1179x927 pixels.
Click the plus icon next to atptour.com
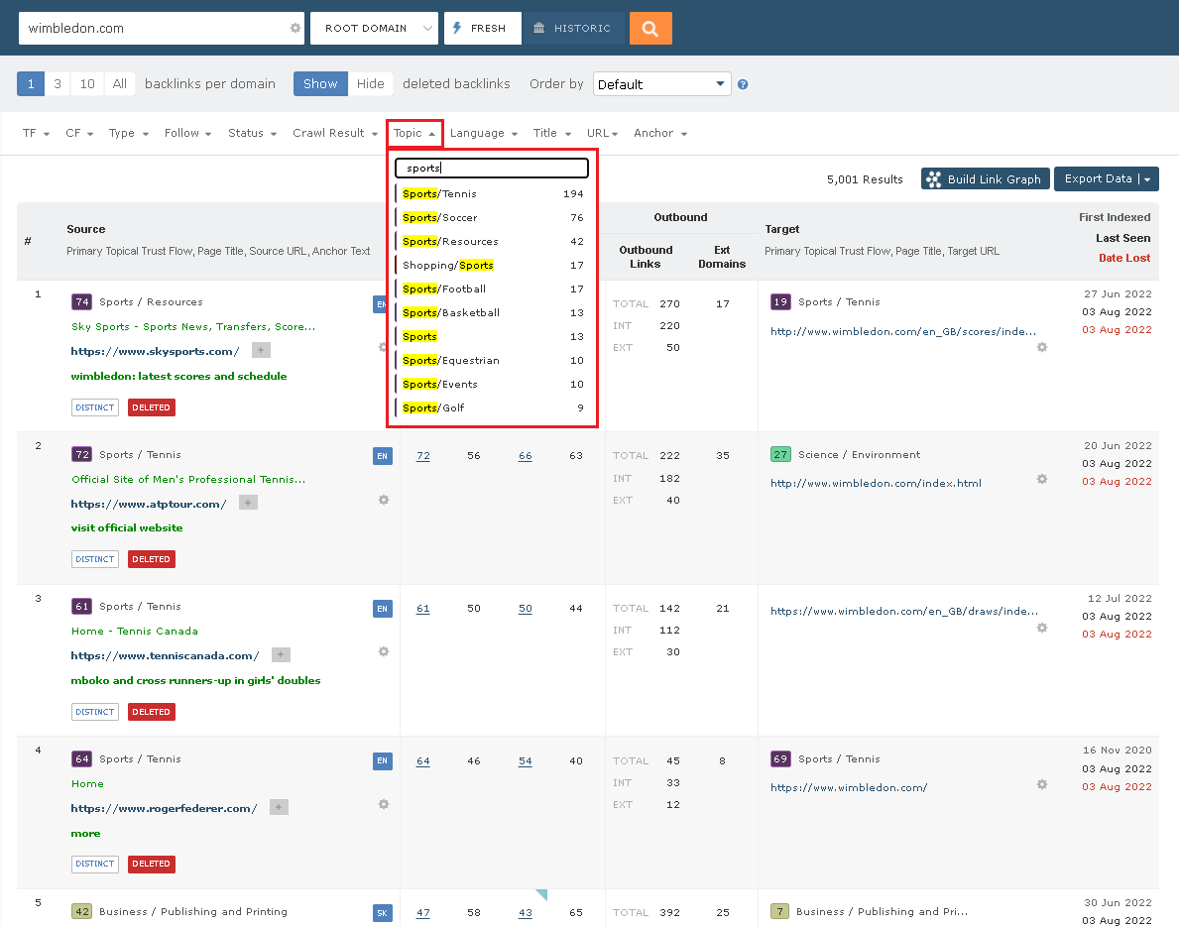tap(247, 502)
